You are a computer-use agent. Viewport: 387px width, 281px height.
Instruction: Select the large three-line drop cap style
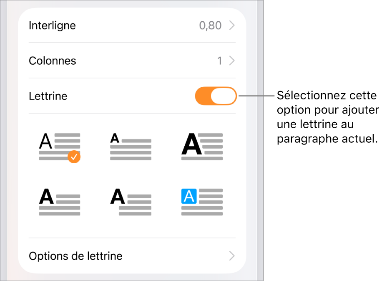202,146
